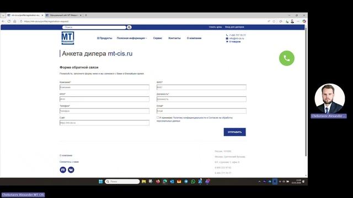Open the Сервис menu item
Screen dimensions: 353x198
[x=158, y=38]
